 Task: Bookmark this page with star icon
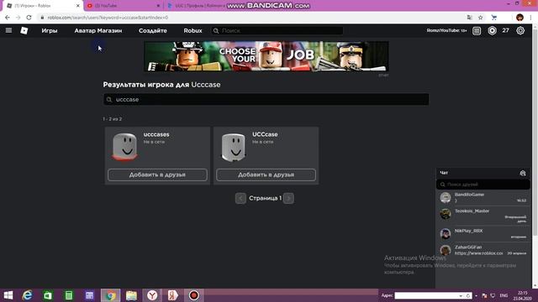pos(480,18)
